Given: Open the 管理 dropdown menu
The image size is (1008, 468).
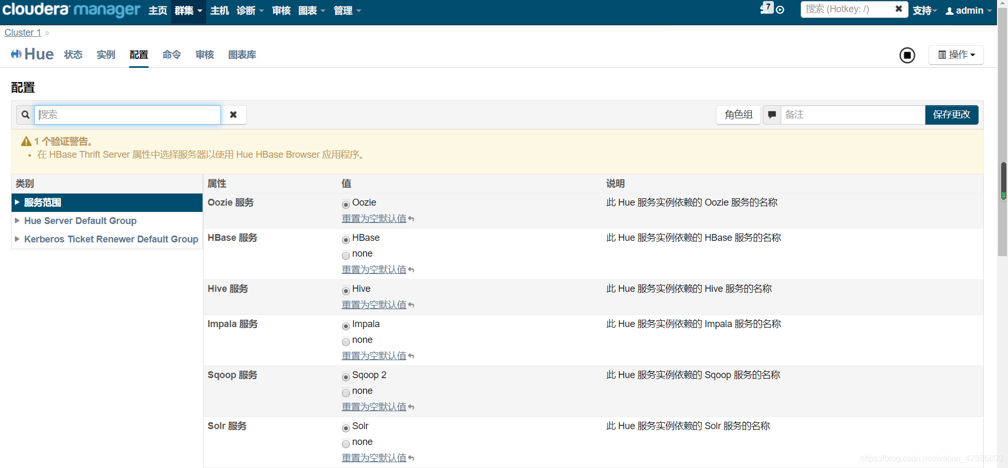Looking at the screenshot, I should pos(347,11).
